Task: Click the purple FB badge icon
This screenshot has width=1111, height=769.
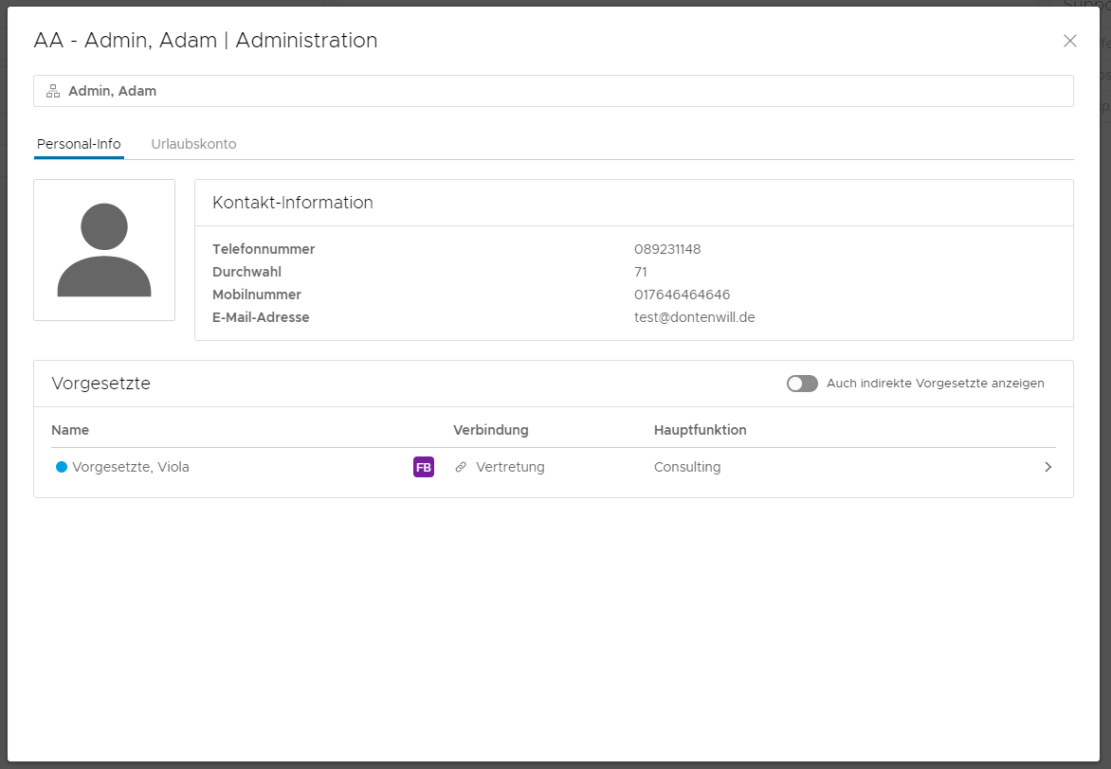Action: tap(424, 467)
